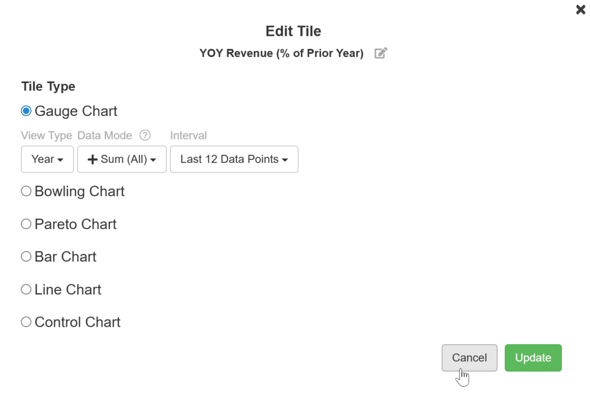Choose the Control Chart tile type
This screenshot has width=590, height=394.
tap(26, 322)
